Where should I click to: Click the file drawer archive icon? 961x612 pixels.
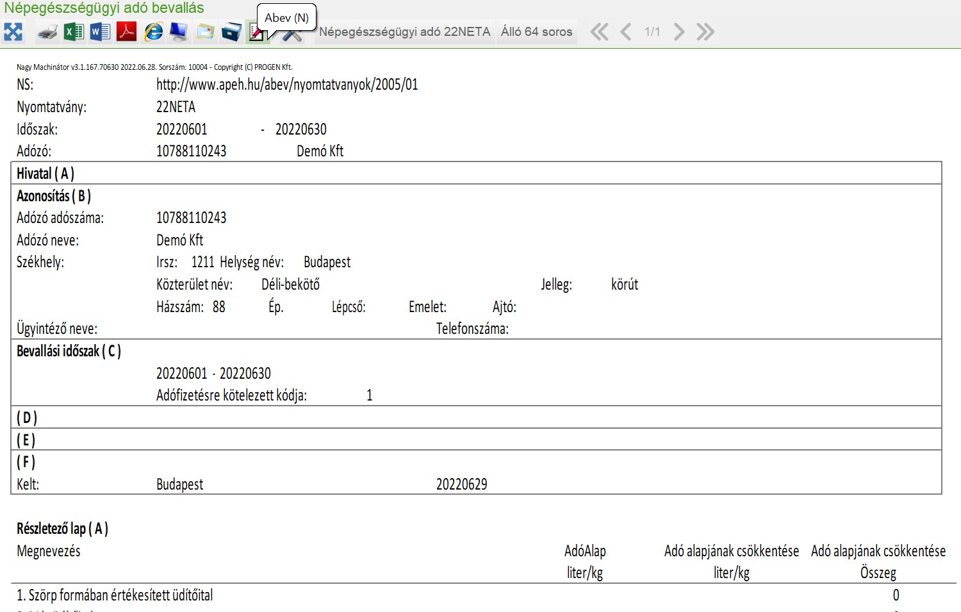click(x=231, y=31)
